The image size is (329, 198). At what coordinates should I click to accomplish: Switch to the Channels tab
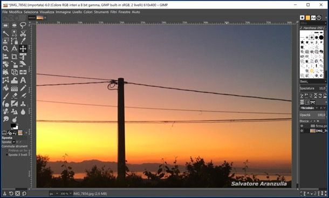coord(307,103)
